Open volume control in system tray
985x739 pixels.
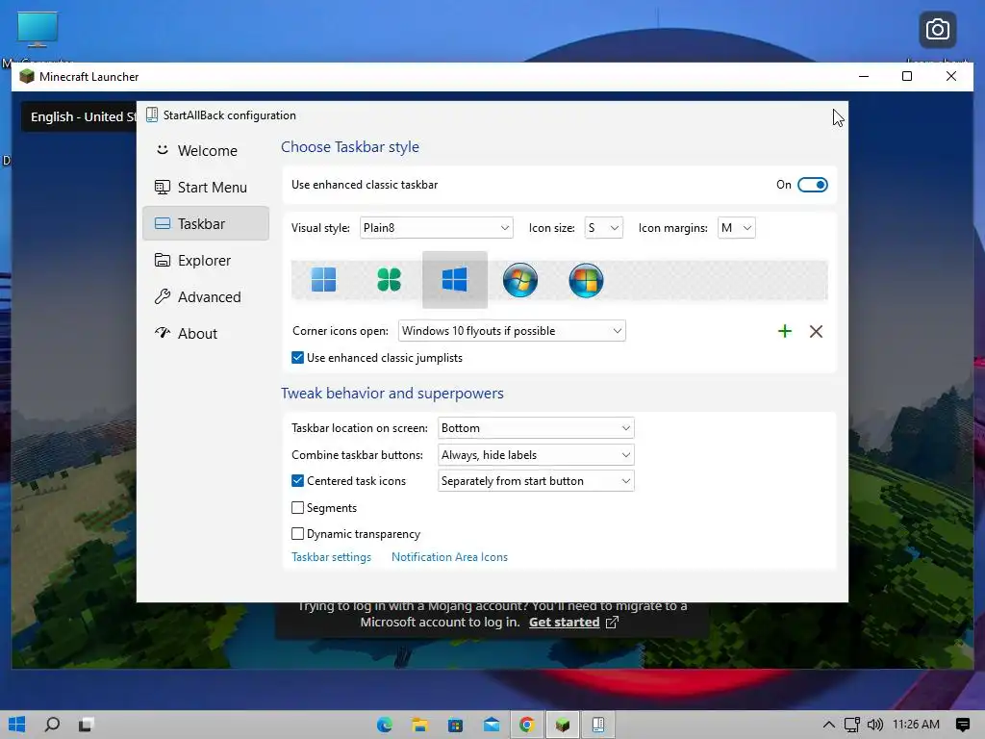875,725
